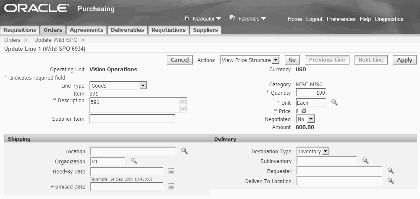
Task: Click the Deliver-To Location field
Action: tap(339, 181)
